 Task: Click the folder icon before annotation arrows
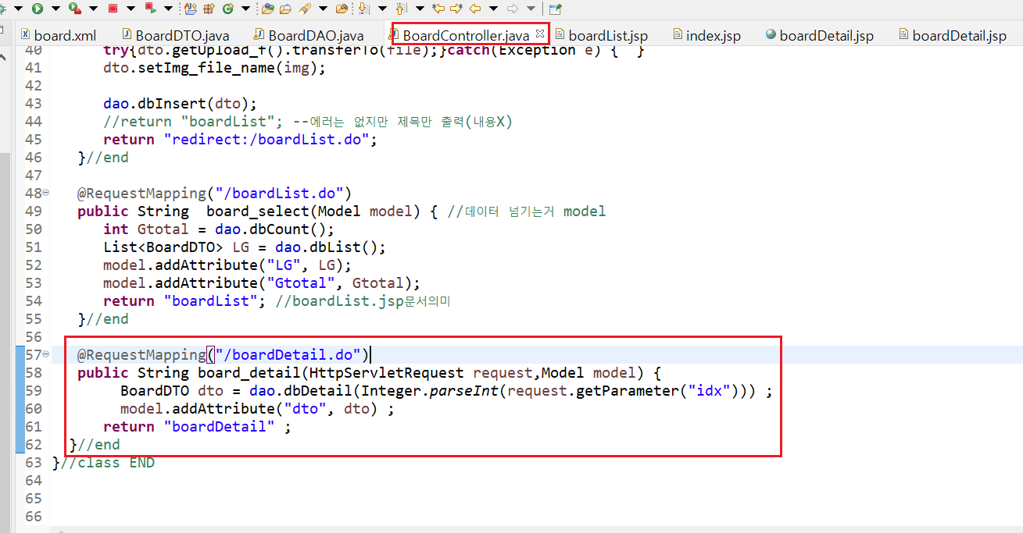click(x=342, y=9)
